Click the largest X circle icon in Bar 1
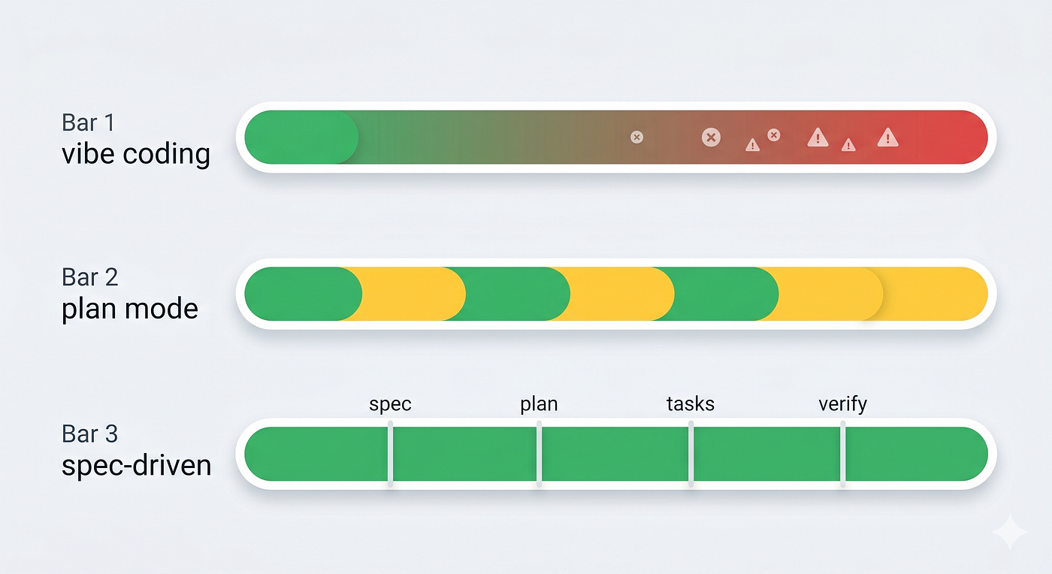Viewport: 1052px width, 574px height. [711, 137]
